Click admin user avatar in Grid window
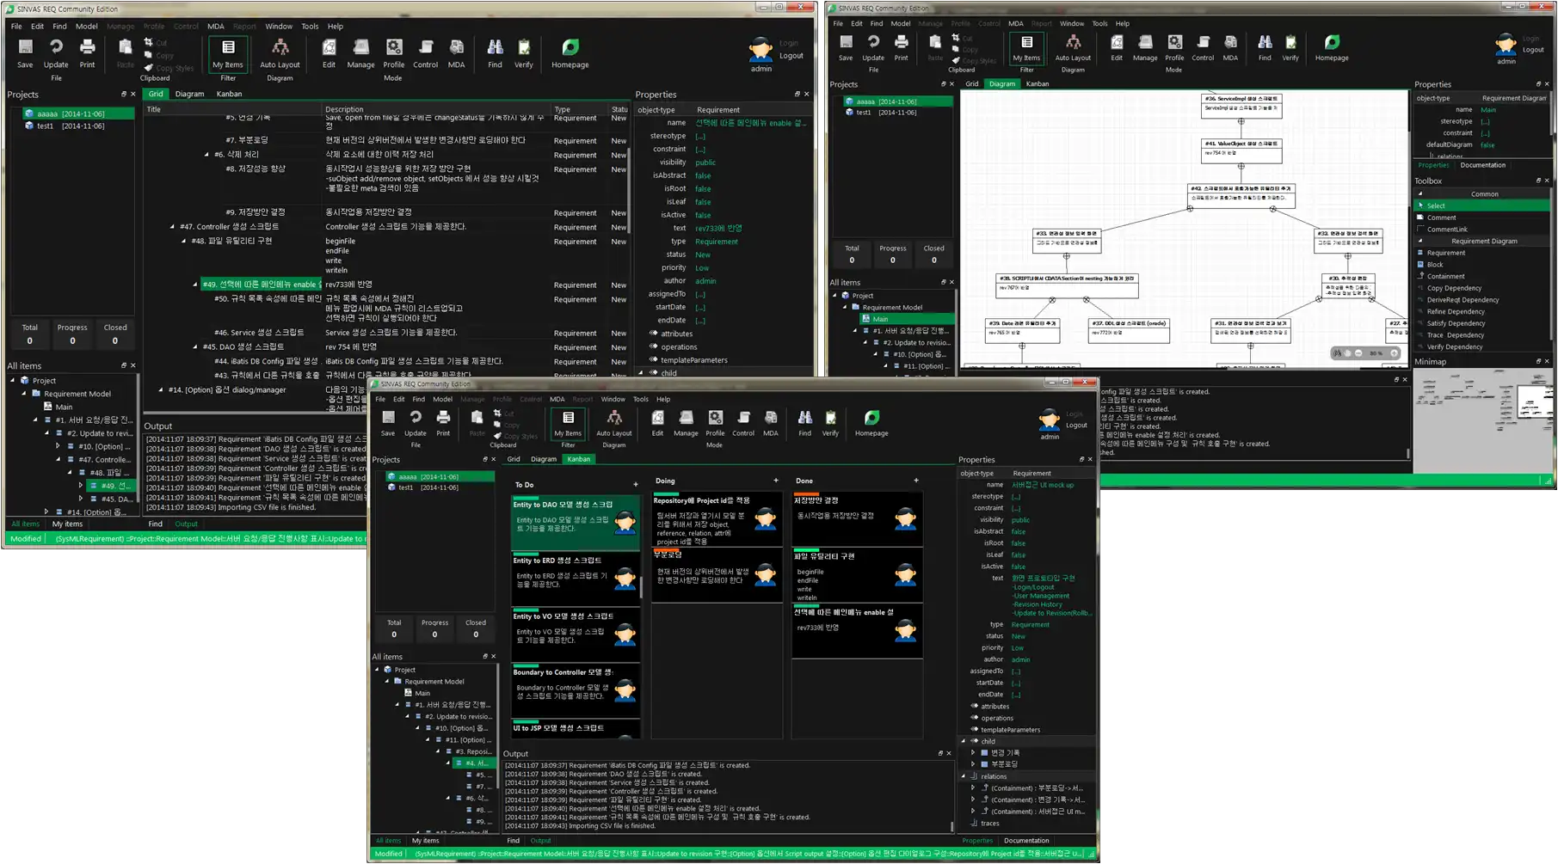Image resolution: width=1558 pixels, height=864 pixels. pyautogui.click(x=761, y=49)
